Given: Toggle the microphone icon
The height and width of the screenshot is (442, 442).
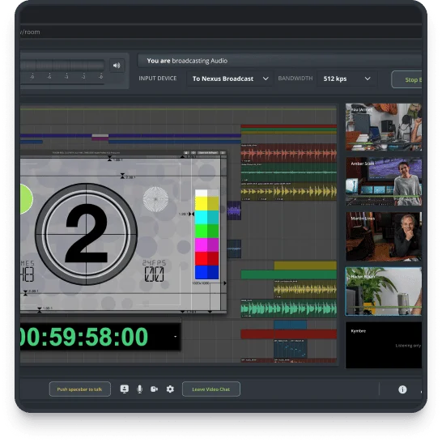Looking at the screenshot, I should point(139,389).
